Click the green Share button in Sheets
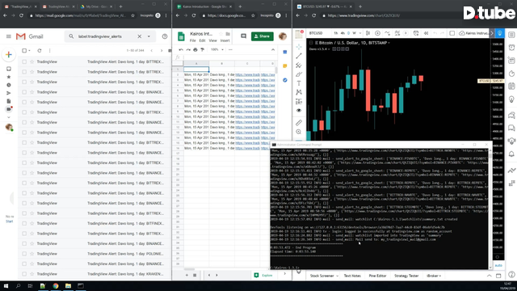 pos(262,36)
